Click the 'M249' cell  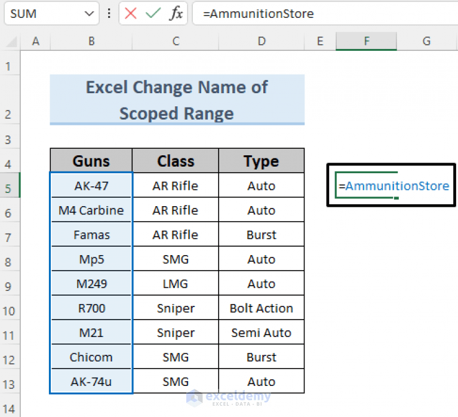(x=91, y=283)
